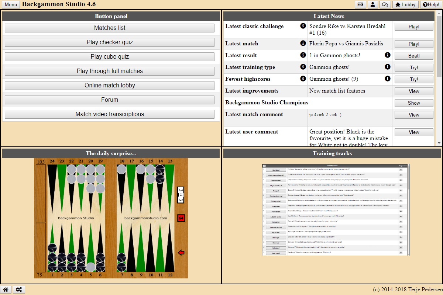View the Latest match comment

(414, 115)
